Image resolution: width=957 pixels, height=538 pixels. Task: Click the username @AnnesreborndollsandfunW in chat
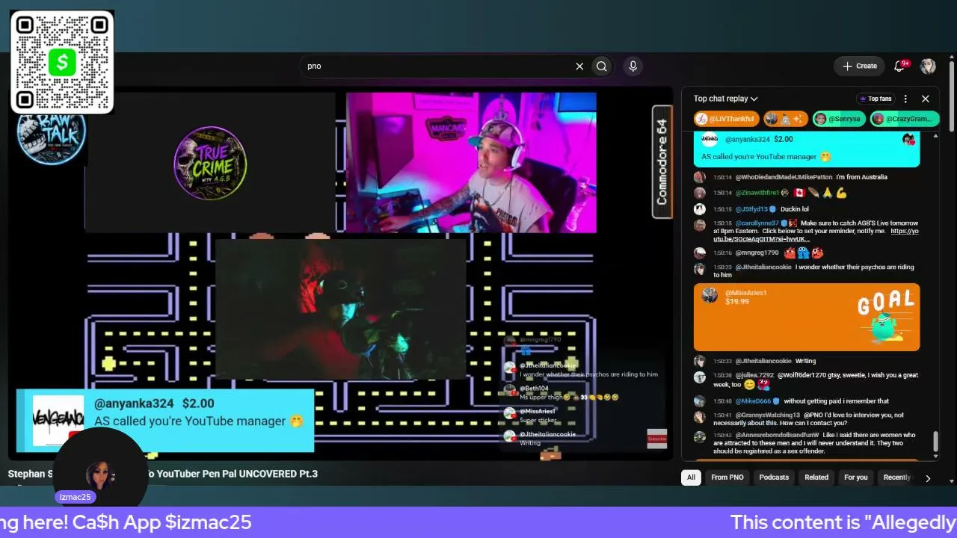point(777,435)
